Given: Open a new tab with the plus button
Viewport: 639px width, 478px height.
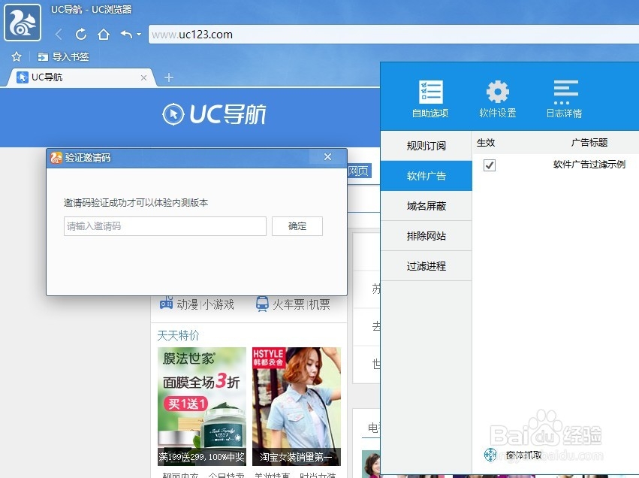Looking at the screenshot, I should (169, 77).
